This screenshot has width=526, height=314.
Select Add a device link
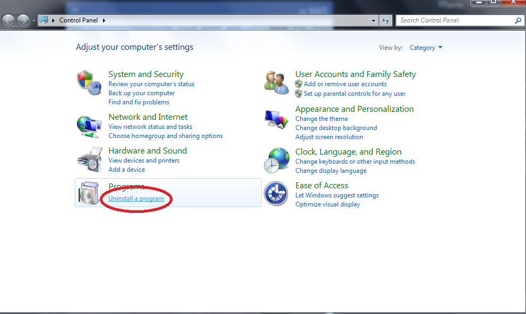point(127,170)
